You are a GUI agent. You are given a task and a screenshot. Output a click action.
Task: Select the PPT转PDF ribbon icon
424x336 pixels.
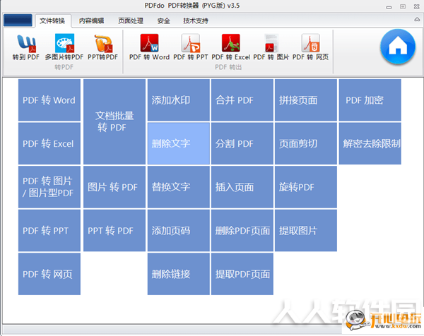coord(102,47)
